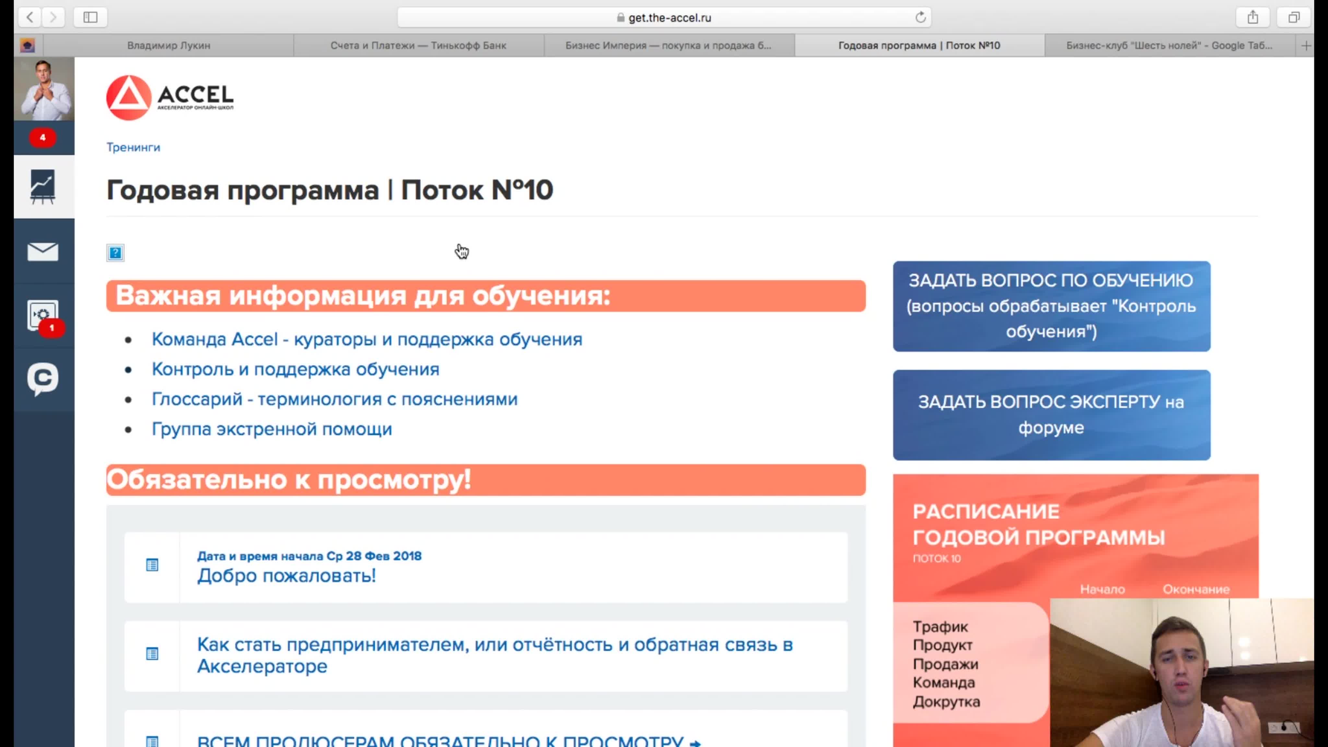Click the Продажи row in the schedule
Screen dimensions: 1328x747
click(945, 664)
